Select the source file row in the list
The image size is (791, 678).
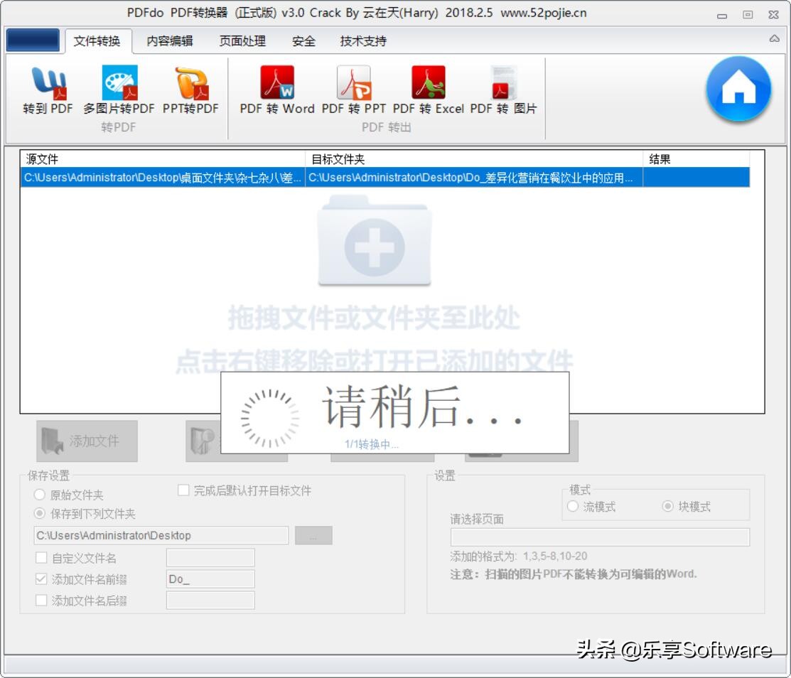pos(385,178)
